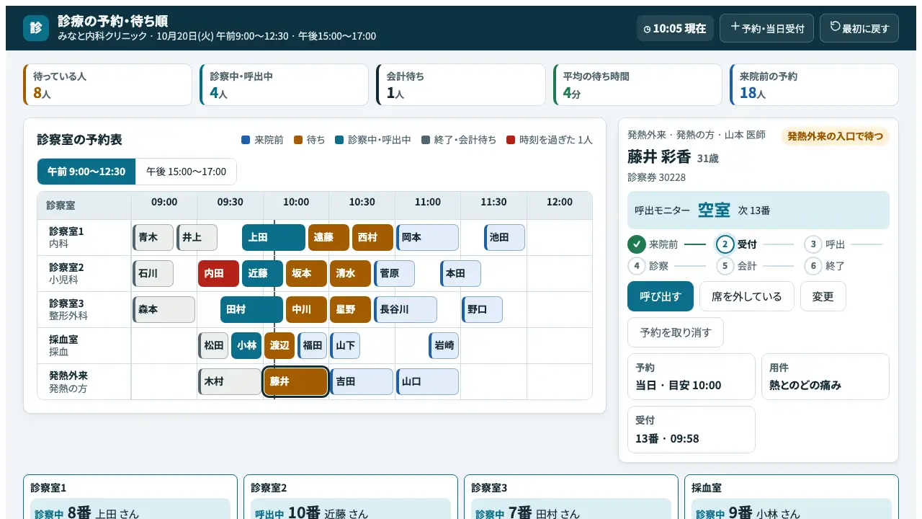Open 森本 finished appointment block

click(x=164, y=309)
